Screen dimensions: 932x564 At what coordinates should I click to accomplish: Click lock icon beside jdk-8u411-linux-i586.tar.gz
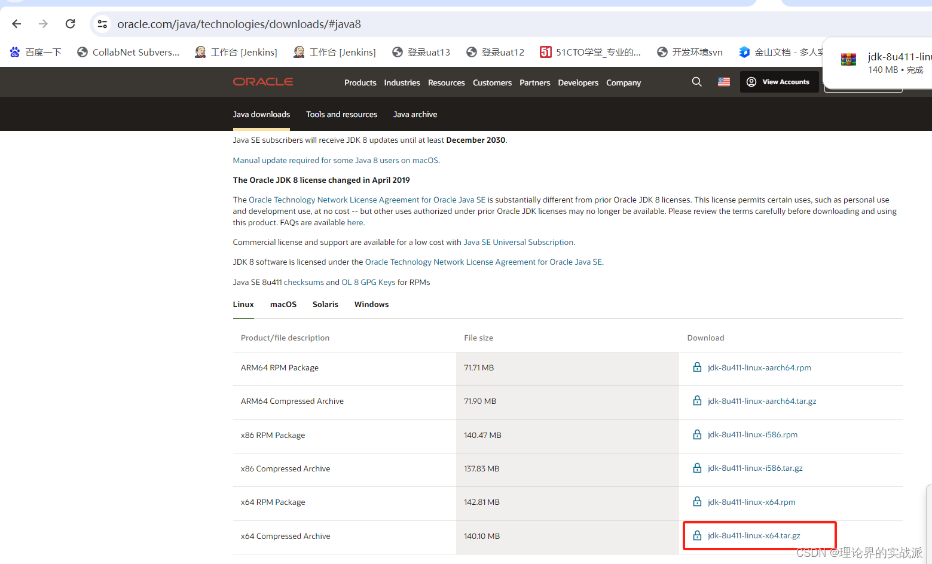click(697, 468)
